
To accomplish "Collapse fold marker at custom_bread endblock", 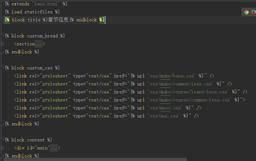I will coord(2,52).
